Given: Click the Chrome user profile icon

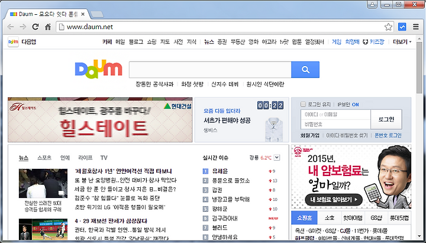Looking at the screenshot, I should tap(372, 4).
